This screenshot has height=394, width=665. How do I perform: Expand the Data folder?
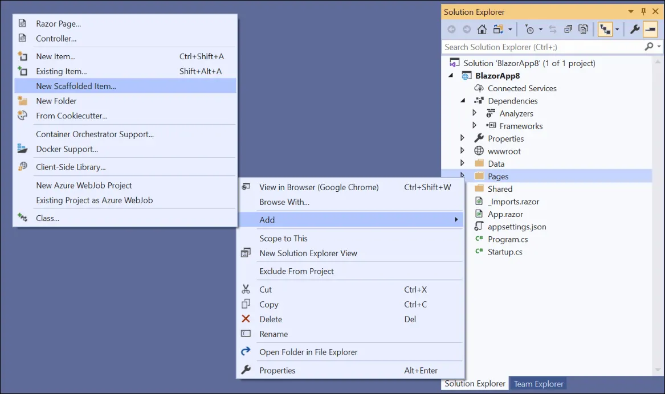(x=462, y=163)
